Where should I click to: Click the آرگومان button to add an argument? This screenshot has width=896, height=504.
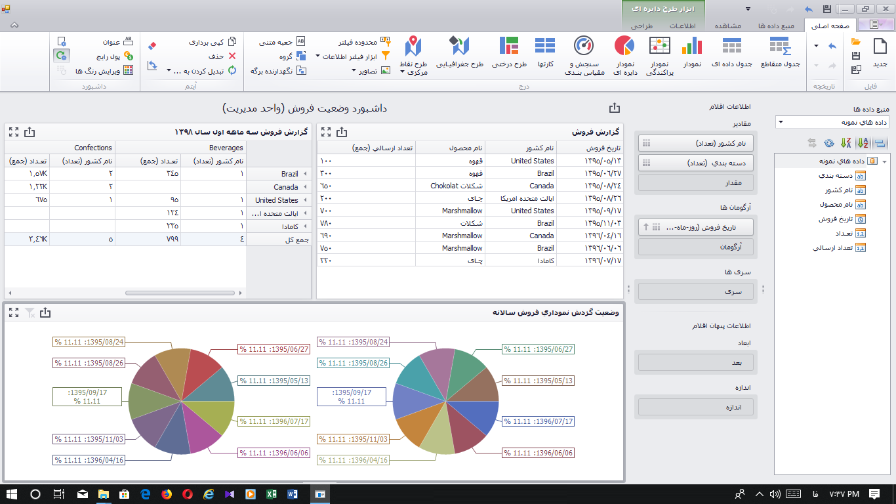tap(695, 247)
